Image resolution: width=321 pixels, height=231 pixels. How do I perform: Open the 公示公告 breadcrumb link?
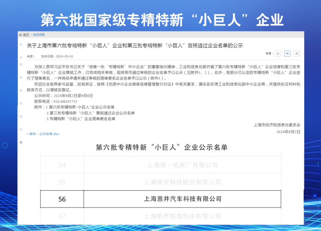pos(39,35)
